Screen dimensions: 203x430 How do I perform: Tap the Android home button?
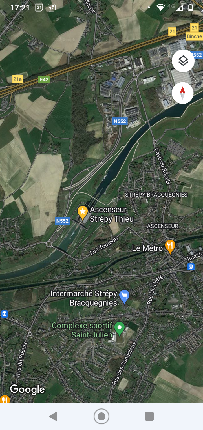(101, 416)
